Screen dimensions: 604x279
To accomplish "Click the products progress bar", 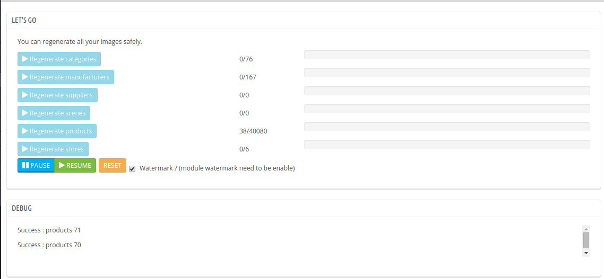I will [x=447, y=127].
